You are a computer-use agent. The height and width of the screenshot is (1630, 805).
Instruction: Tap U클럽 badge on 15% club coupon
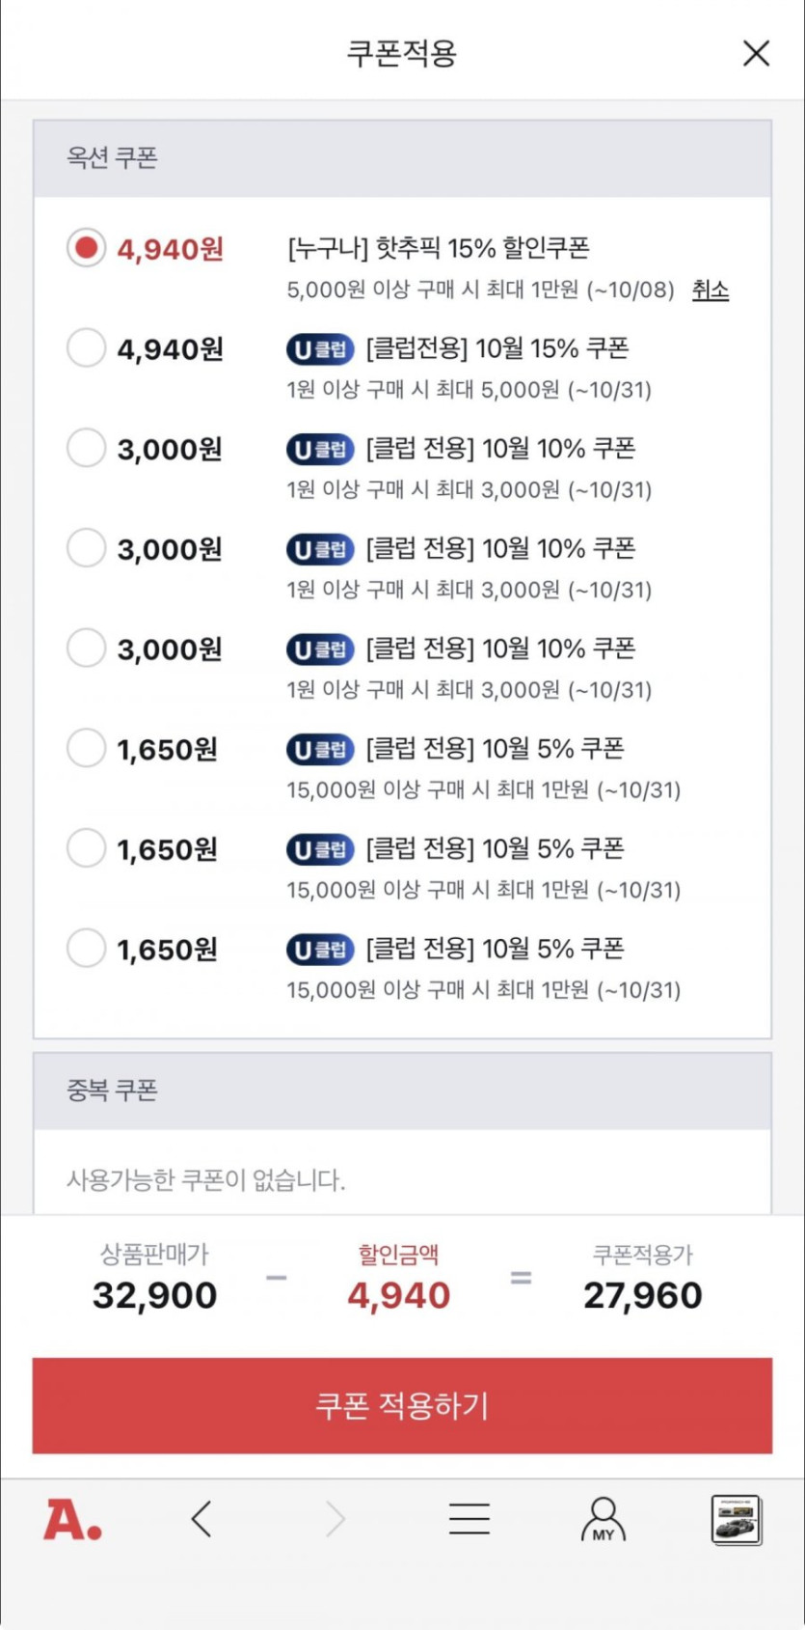320,348
